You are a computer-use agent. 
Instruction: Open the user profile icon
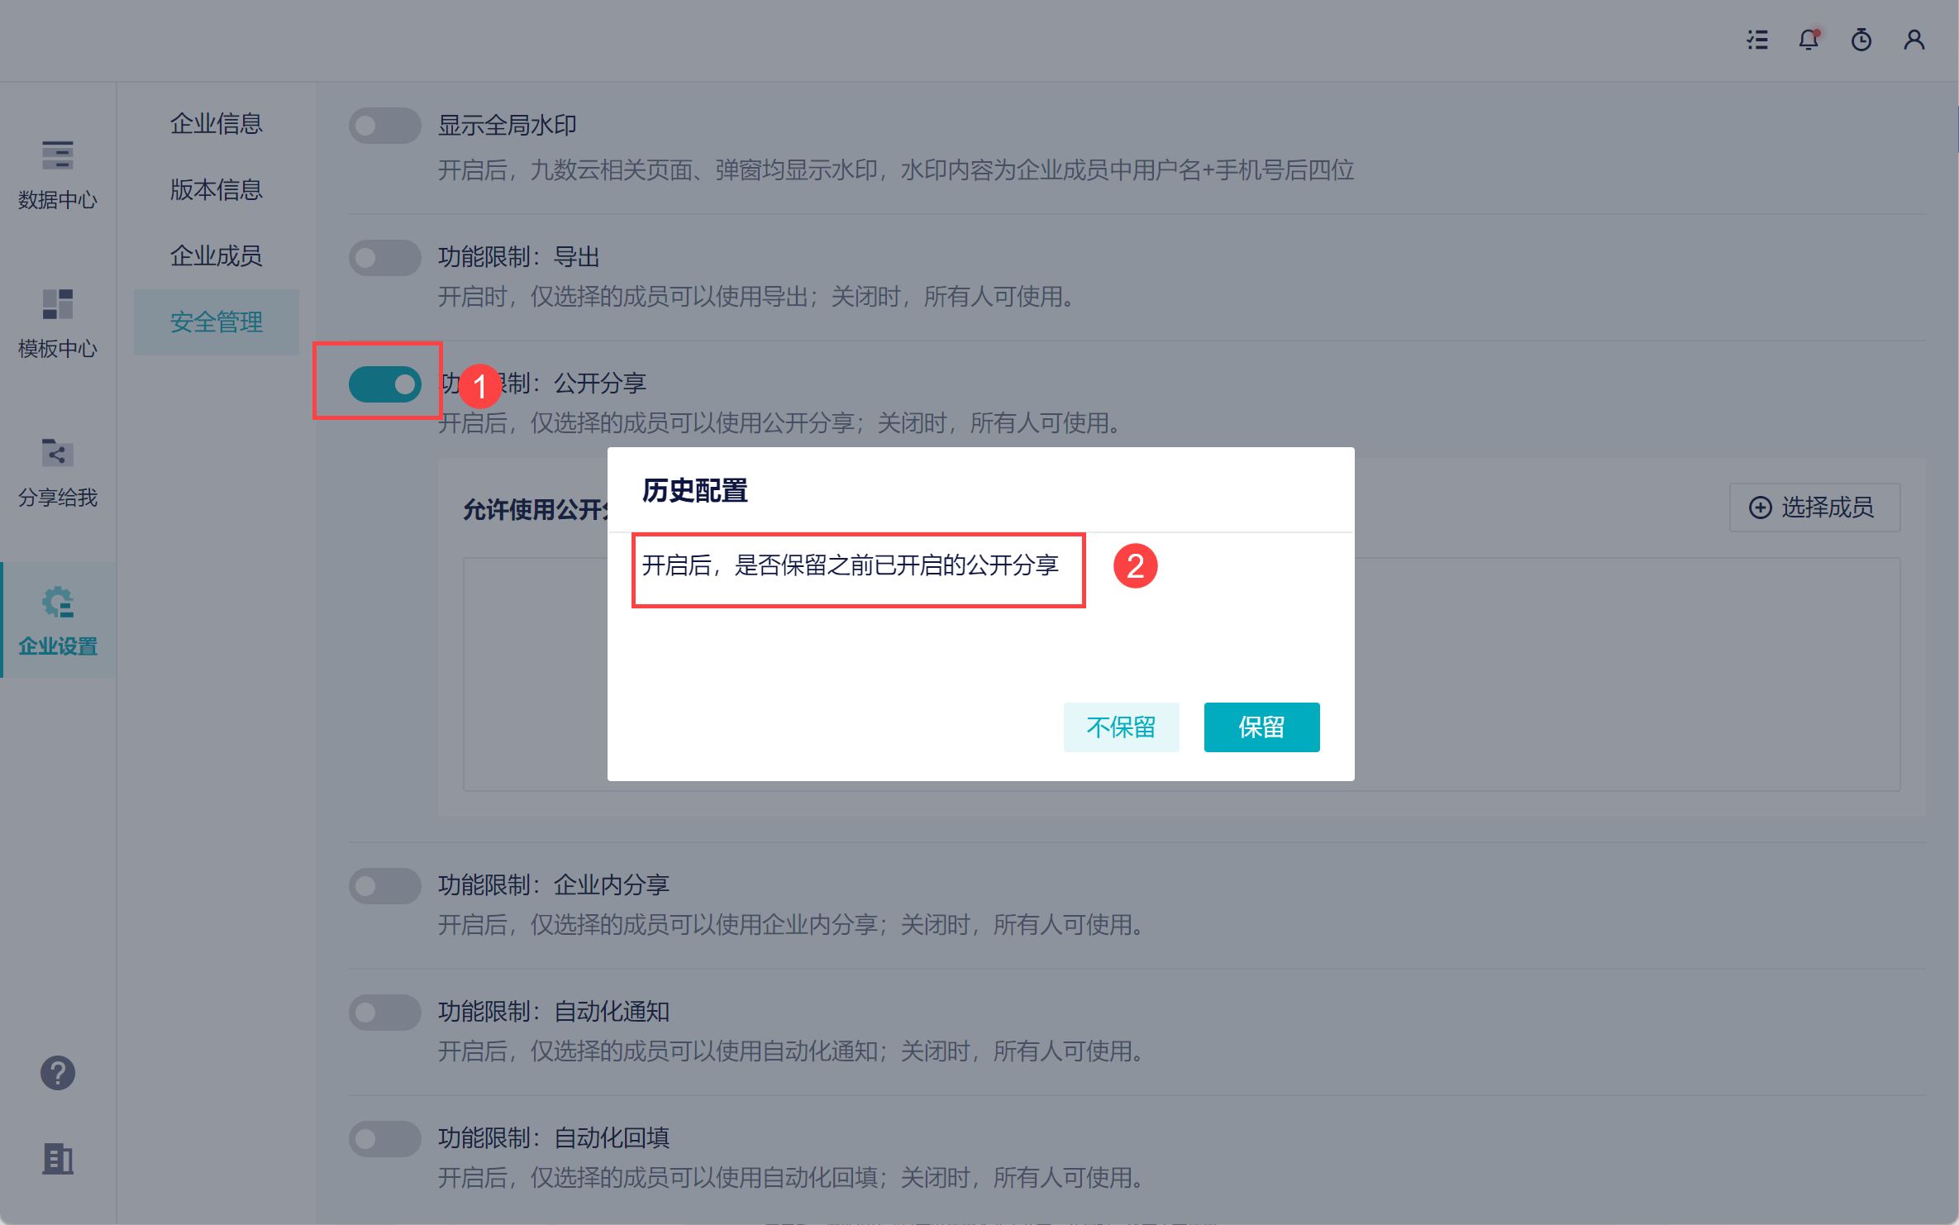tap(1914, 40)
